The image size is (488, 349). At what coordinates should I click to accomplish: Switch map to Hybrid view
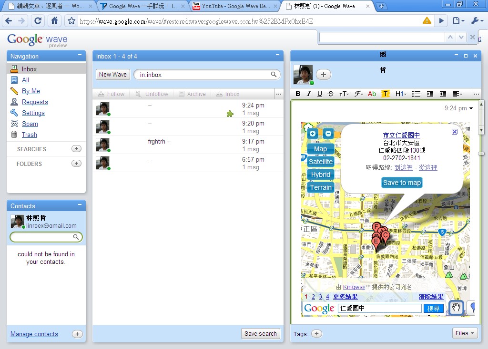click(x=321, y=174)
